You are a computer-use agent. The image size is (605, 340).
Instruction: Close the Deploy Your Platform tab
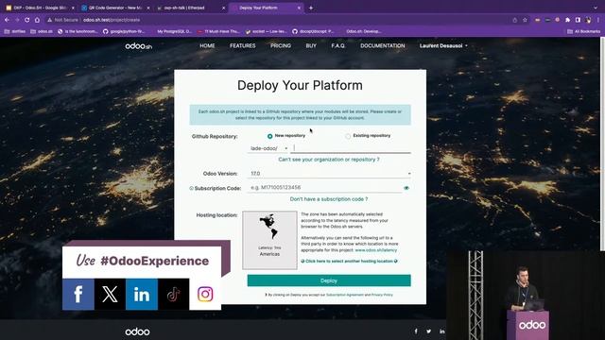pyautogui.click(x=299, y=8)
